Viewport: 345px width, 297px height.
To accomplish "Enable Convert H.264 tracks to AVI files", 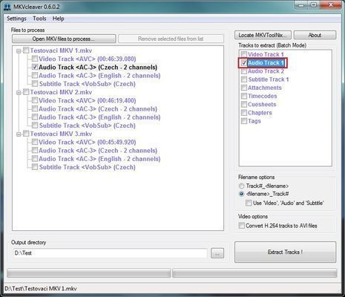I will coord(241,226).
